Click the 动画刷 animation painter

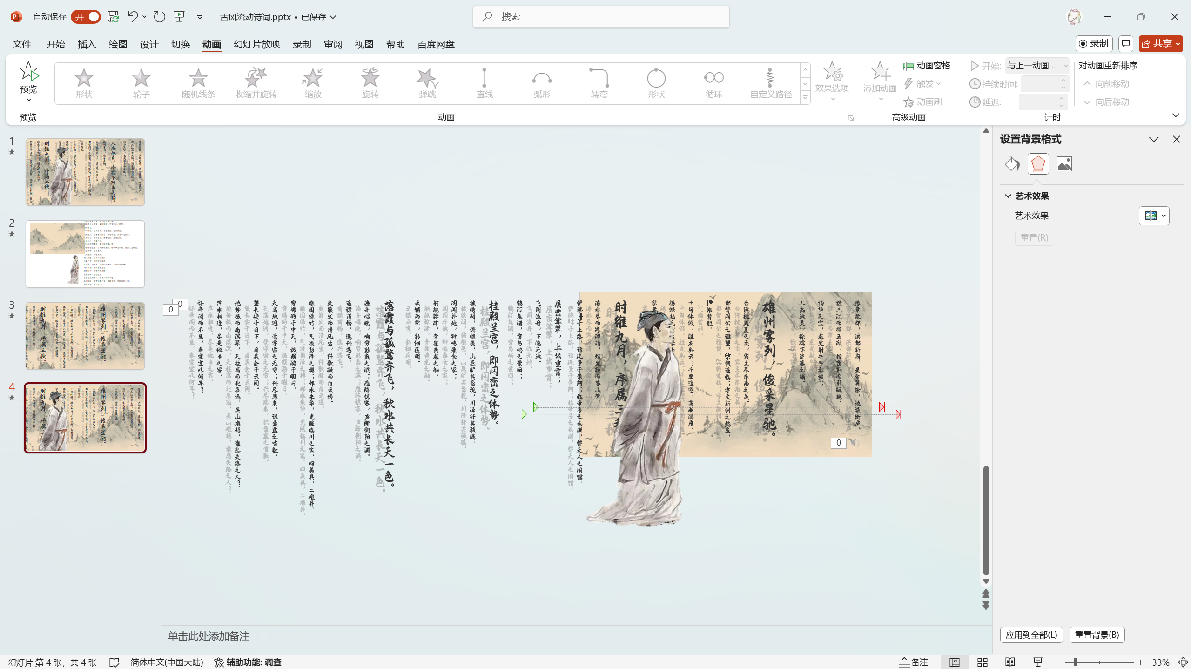(923, 102)
